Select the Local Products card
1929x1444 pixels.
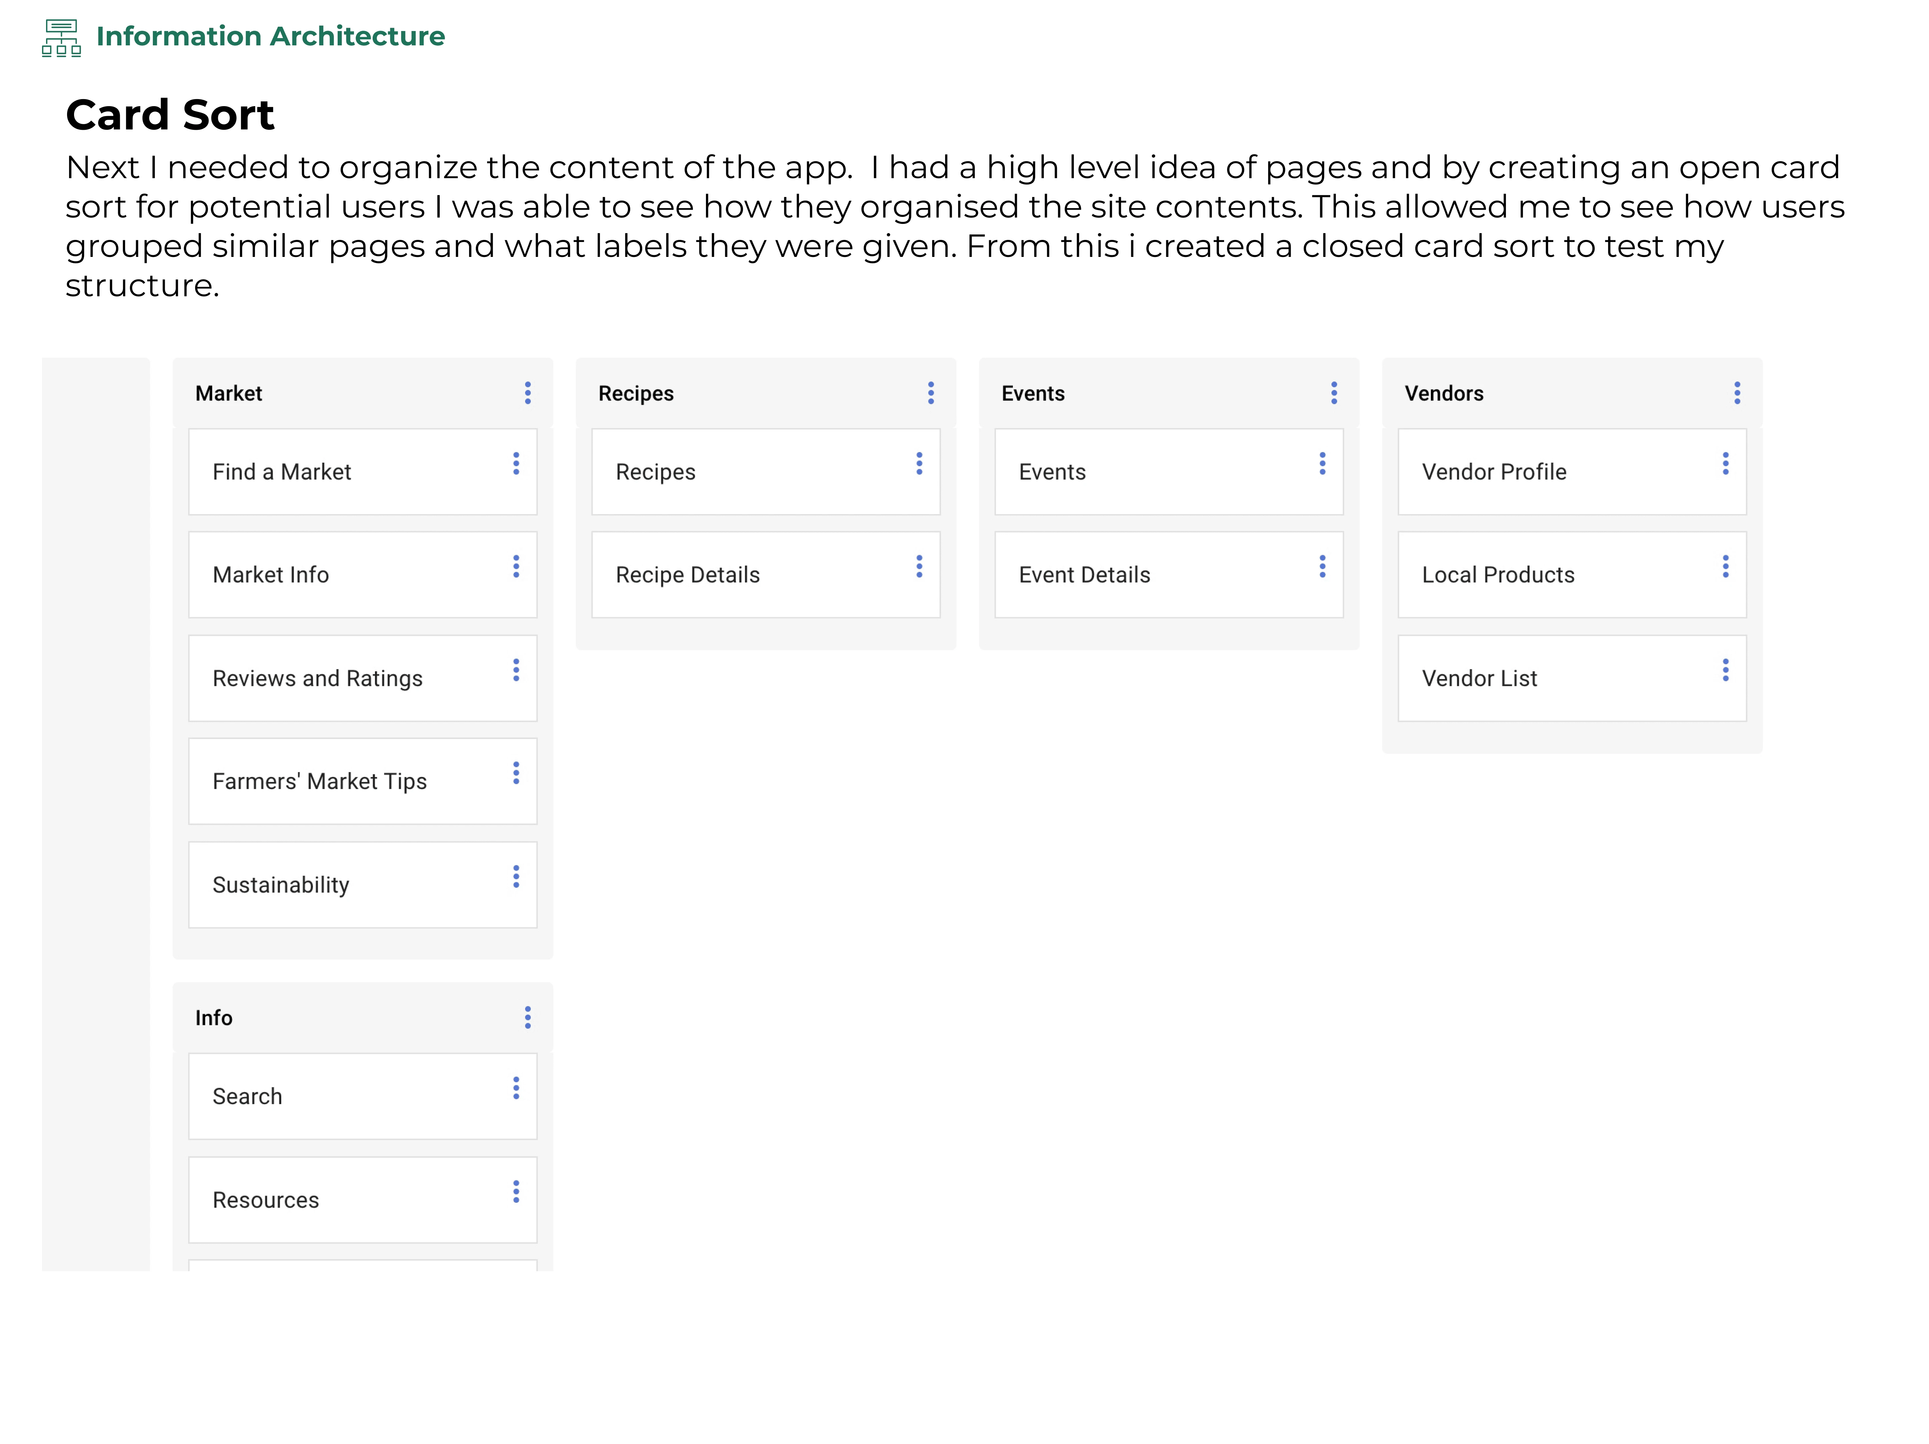click(1572, 575)
